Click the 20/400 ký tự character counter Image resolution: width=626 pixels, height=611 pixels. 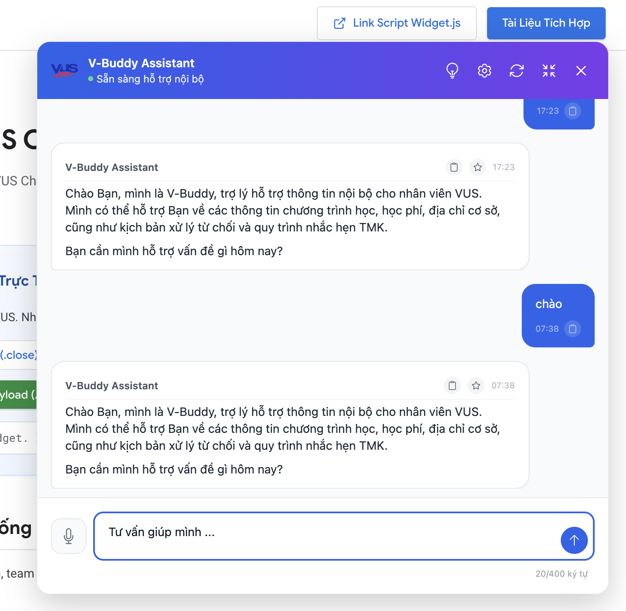(x=562, y=574)
